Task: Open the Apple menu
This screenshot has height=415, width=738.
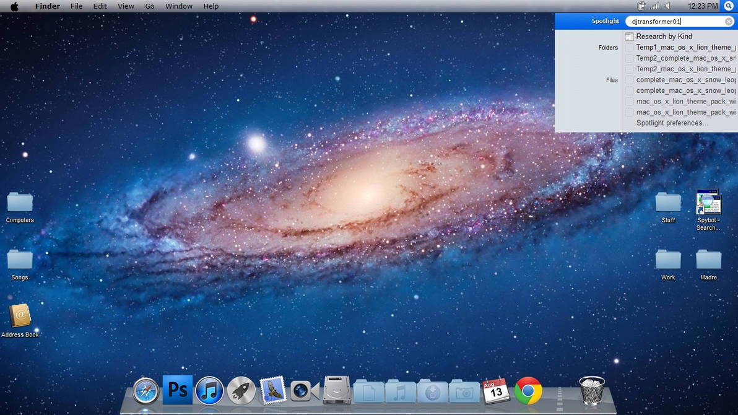Action: (14, 6)
